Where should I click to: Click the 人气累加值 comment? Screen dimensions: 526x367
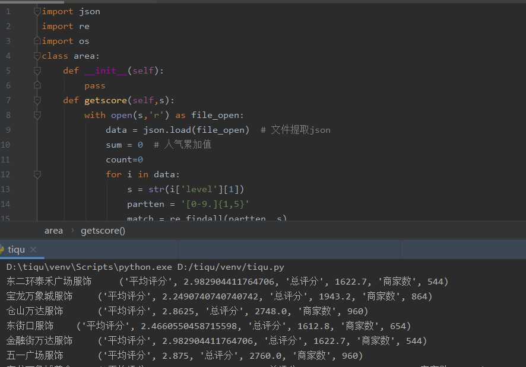click(182, 145)
